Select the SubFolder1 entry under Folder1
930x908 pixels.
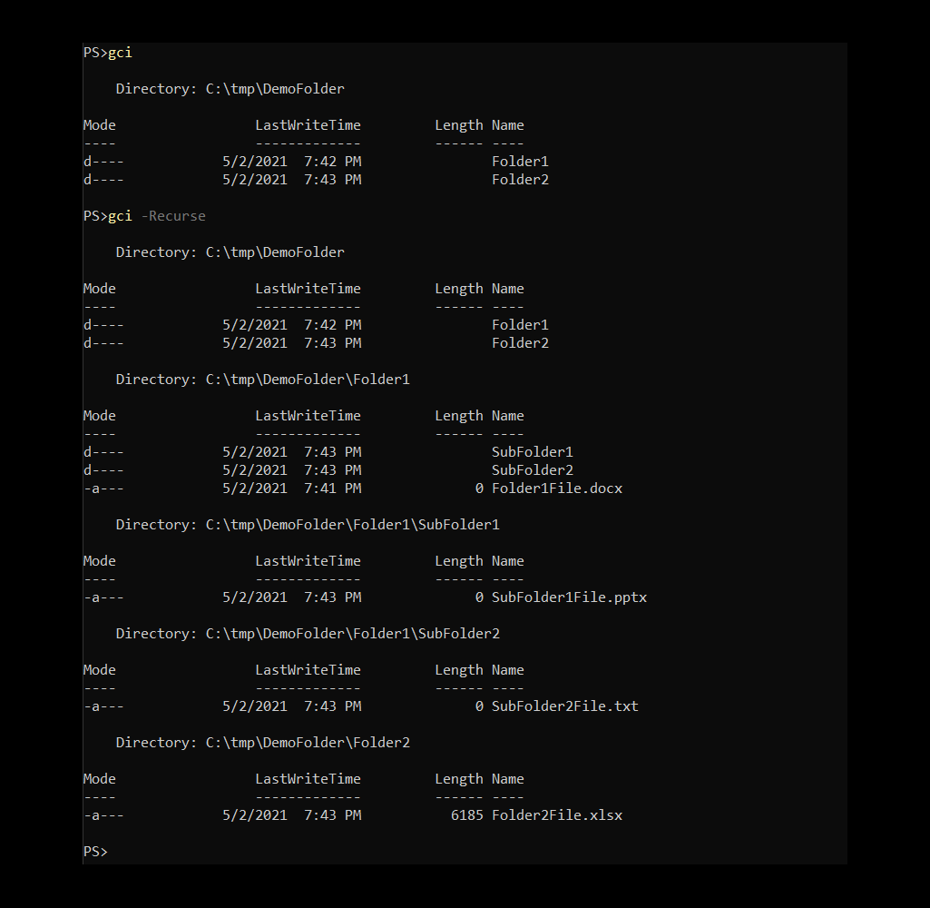[x=532, y=451]
